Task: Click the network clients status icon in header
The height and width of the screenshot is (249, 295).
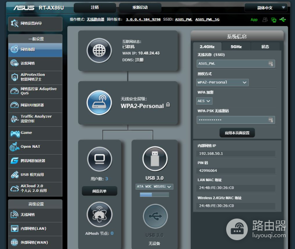Action: point(274,20)
